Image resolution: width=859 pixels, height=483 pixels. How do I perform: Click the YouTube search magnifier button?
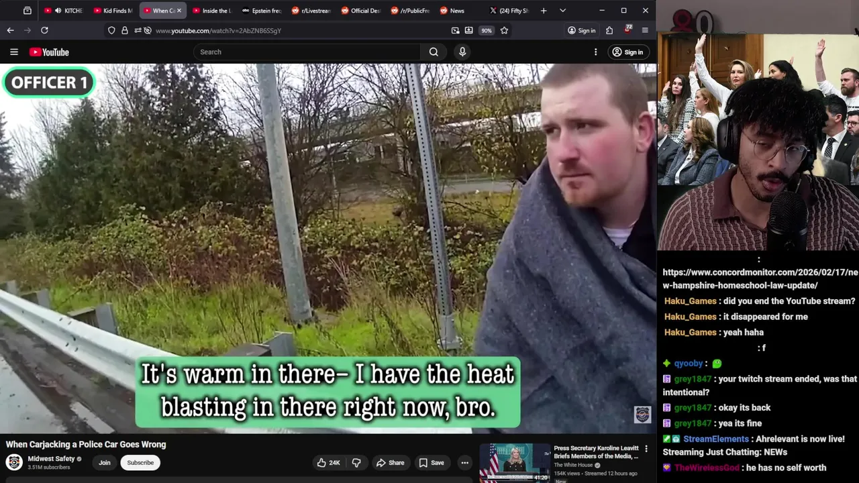click(x=434, y=52)
